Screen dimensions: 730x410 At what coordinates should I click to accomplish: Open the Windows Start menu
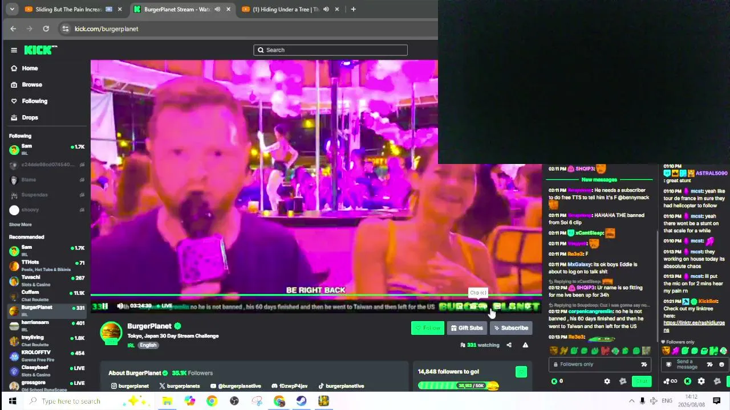[x=13, y=401]
